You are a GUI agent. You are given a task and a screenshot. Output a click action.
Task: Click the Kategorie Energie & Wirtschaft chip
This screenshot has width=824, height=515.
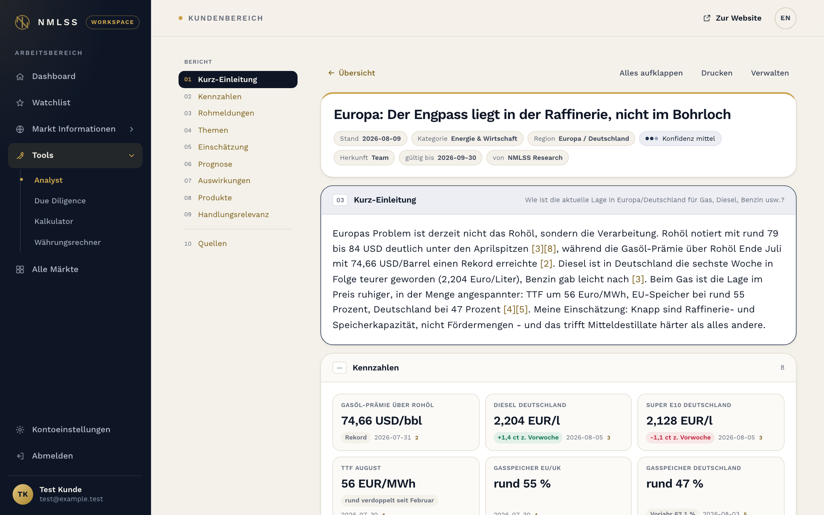tap(467, 138)
